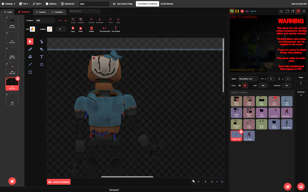Activate the Text tool
Viewport: 308px width, 192px height.
point(41,57)
